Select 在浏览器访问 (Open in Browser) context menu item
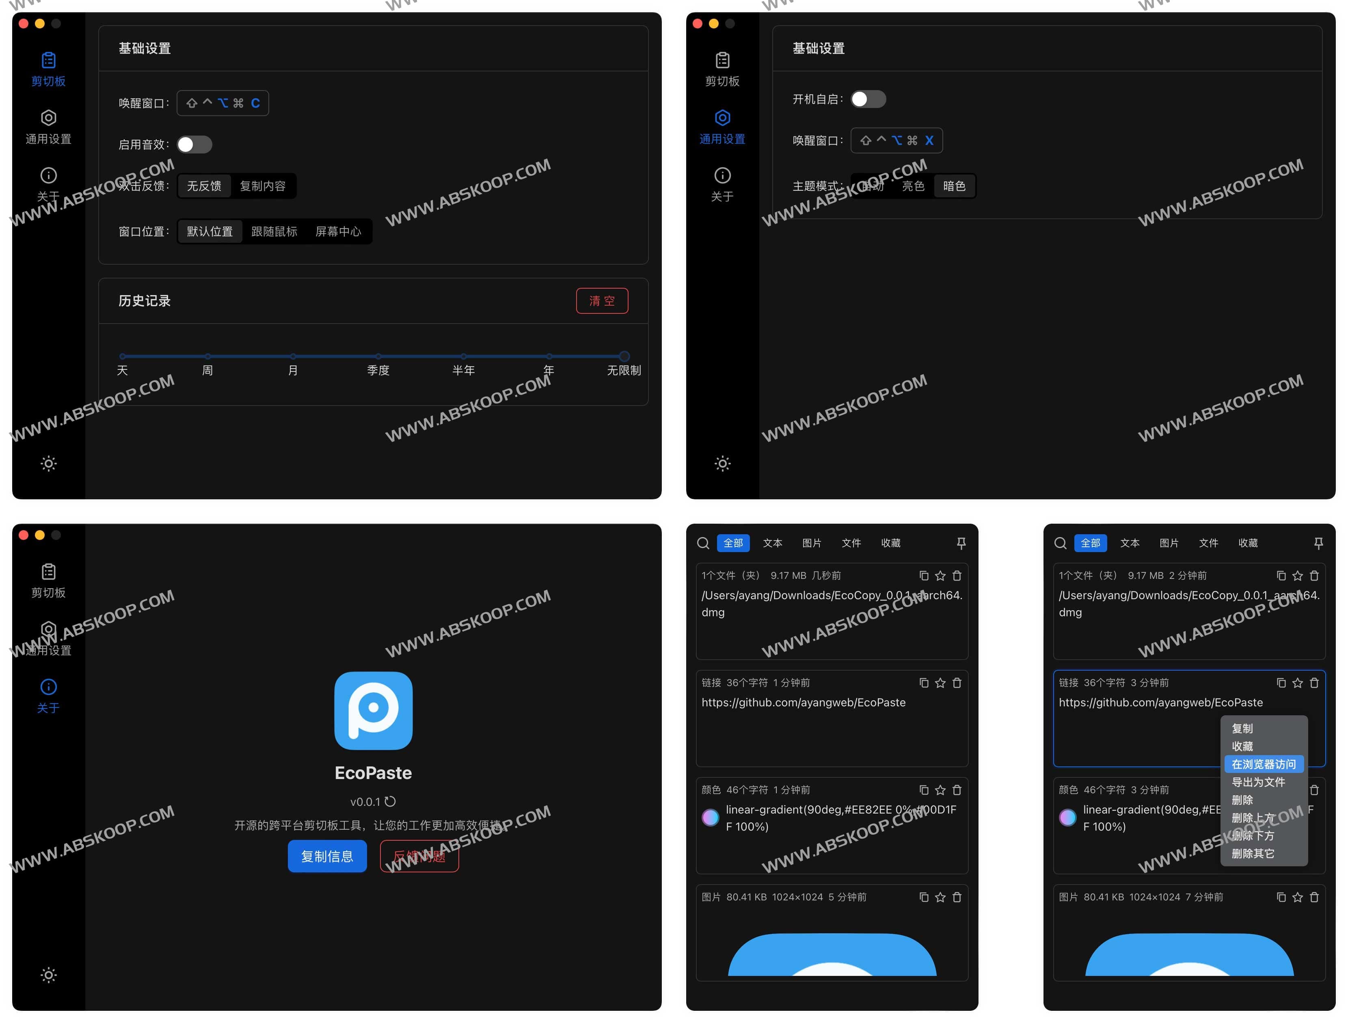This screenshot has width=1348, height=1023. [x=1262, y=764]
